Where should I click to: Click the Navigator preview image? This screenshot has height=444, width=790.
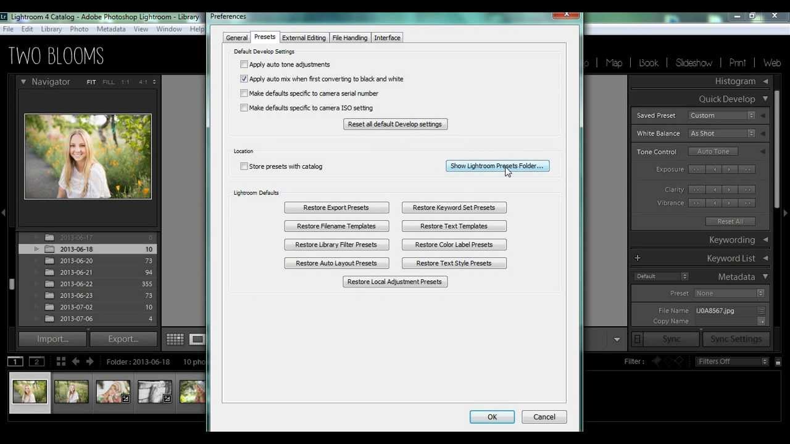click(x=88, y=157)
